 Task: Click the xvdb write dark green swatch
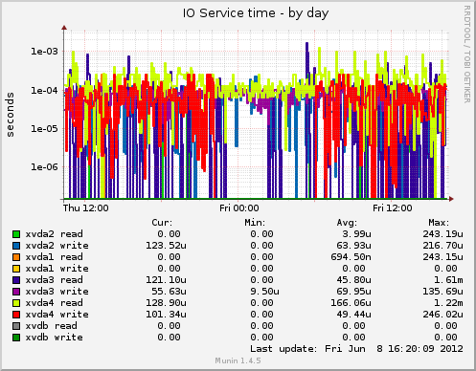point(16,338)
